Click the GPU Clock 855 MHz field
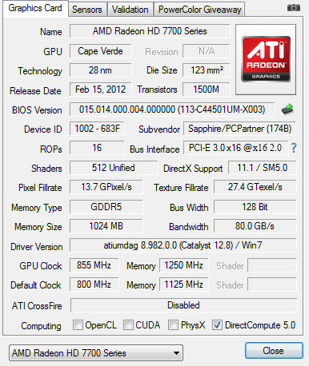This screenshot has width=309, height=366. 94,265
